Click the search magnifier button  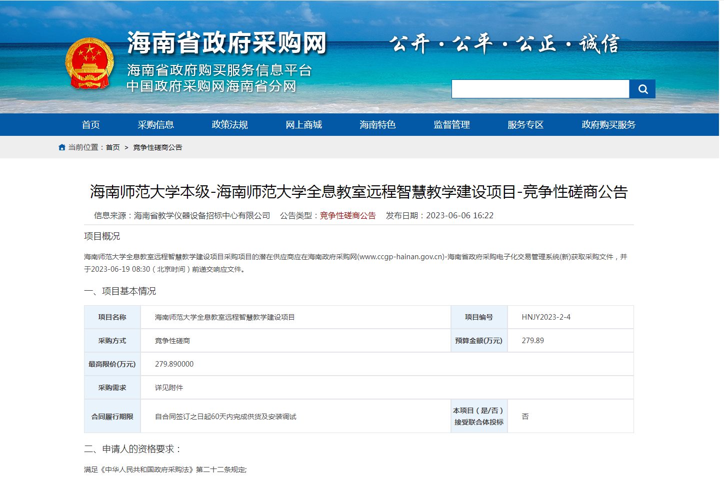click(642, 89)
